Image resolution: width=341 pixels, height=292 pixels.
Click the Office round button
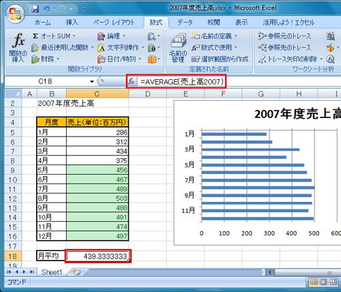click(15, 14)
